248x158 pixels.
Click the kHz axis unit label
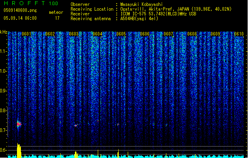click(x=4, y=32)
